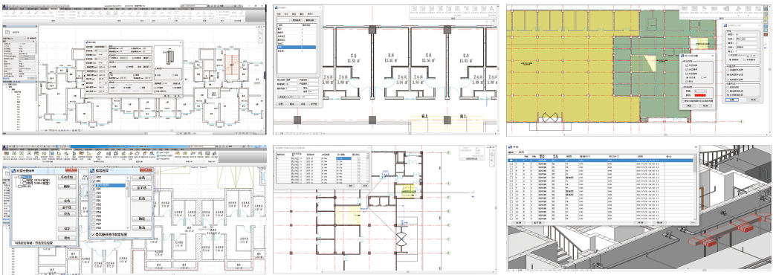Image resolution: width=776 pixels, height=275 pixels.
Task: Click 取消 in the dialog with red swatch
Action: [705, 106]
